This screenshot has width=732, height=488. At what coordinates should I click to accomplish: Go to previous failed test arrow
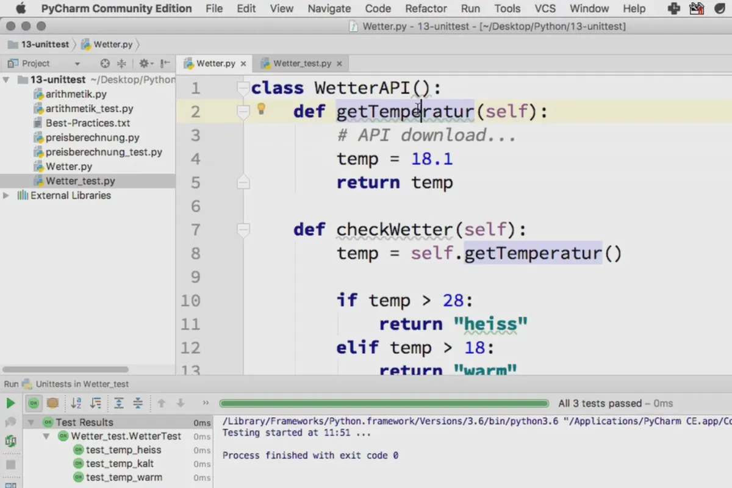pos(162,403)
